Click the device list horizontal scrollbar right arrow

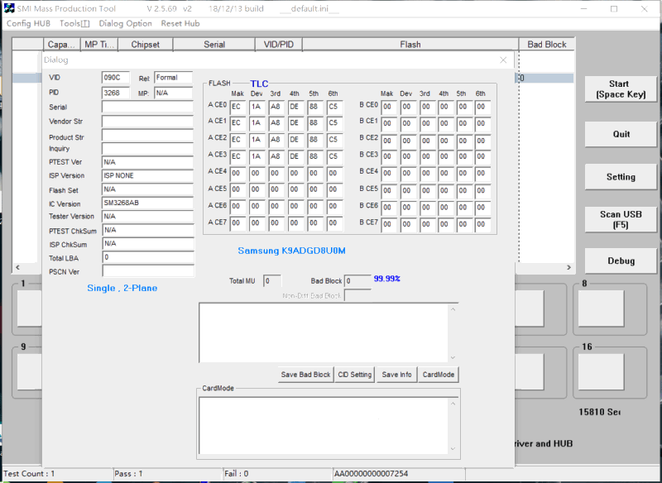tap(568, 268)
